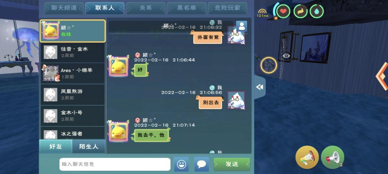Select the 危险玩家 tab
The height and width of the screenshot is (174, 388).
pos(227,8)
